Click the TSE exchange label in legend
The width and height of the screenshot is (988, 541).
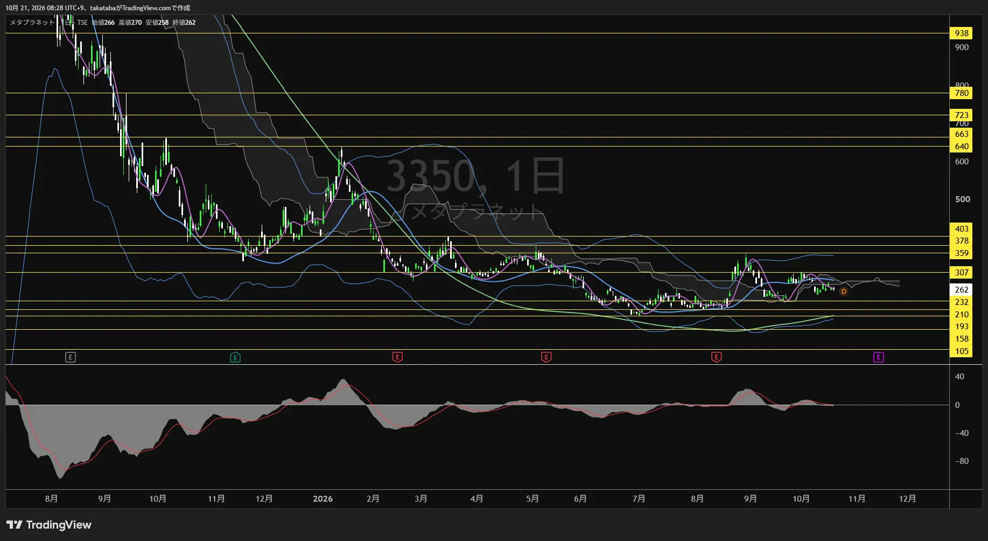[82, 22]
